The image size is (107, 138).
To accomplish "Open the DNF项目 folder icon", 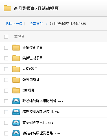I will click(16, 90).
